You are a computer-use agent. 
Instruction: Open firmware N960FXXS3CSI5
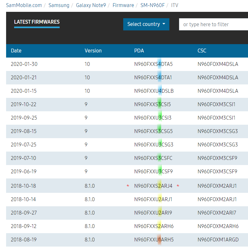click(x=152, y=105)
